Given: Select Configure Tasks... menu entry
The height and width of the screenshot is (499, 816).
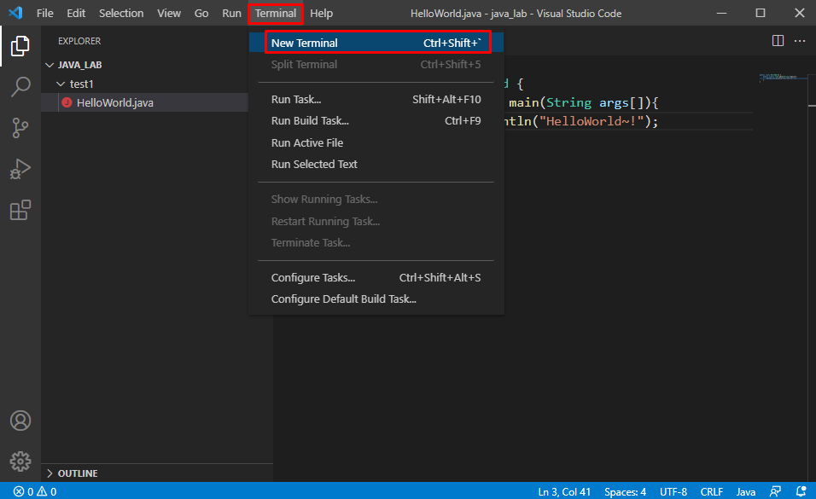Looking at the screenshot, I should coord(376,278).
